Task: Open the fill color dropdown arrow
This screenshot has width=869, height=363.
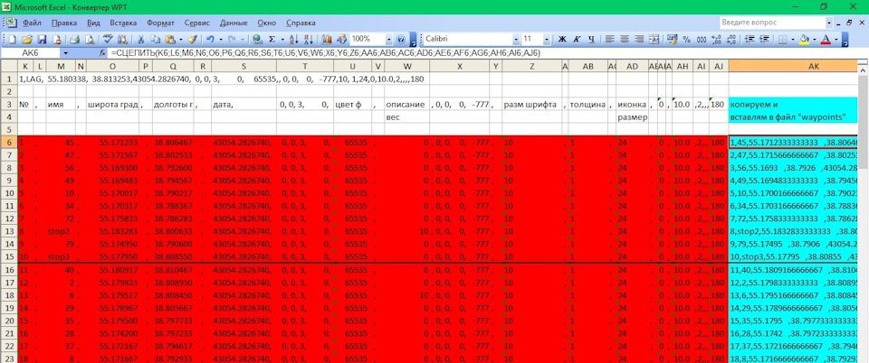Action: [x=814, y=39]
